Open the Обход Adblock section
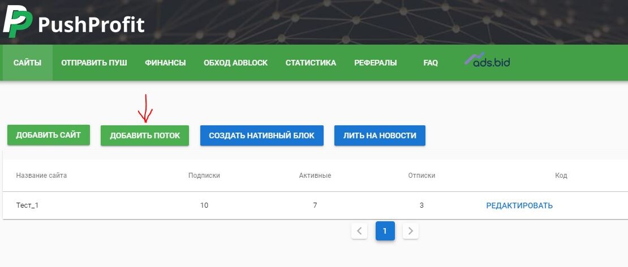628x267 pixels. (235, 63)
